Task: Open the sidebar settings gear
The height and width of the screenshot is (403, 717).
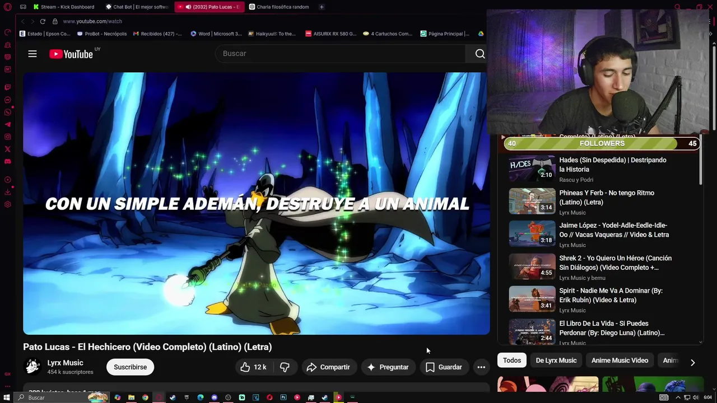Action: [x=8, y=204]
